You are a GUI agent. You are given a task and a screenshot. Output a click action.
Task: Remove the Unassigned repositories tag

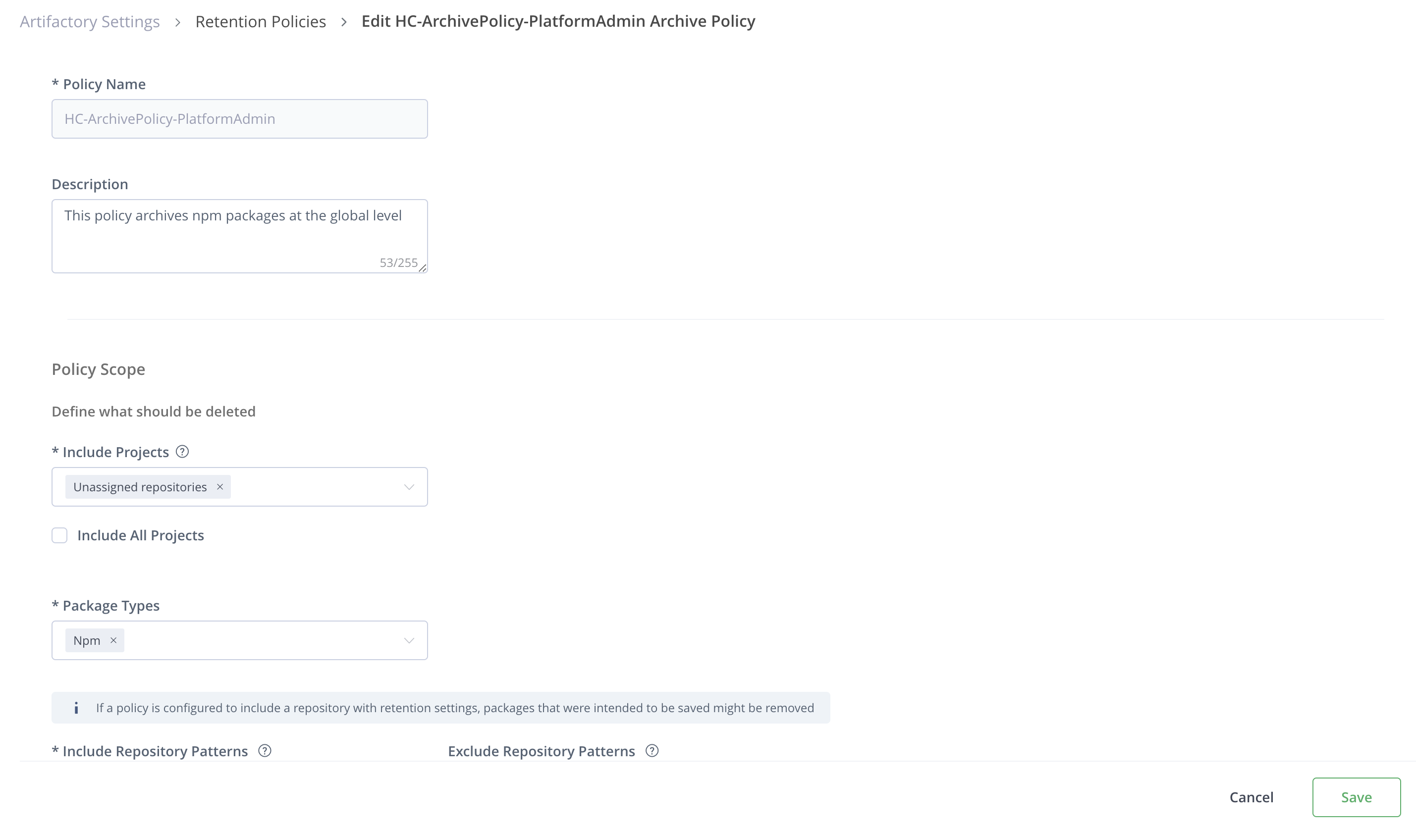point(220,486)
